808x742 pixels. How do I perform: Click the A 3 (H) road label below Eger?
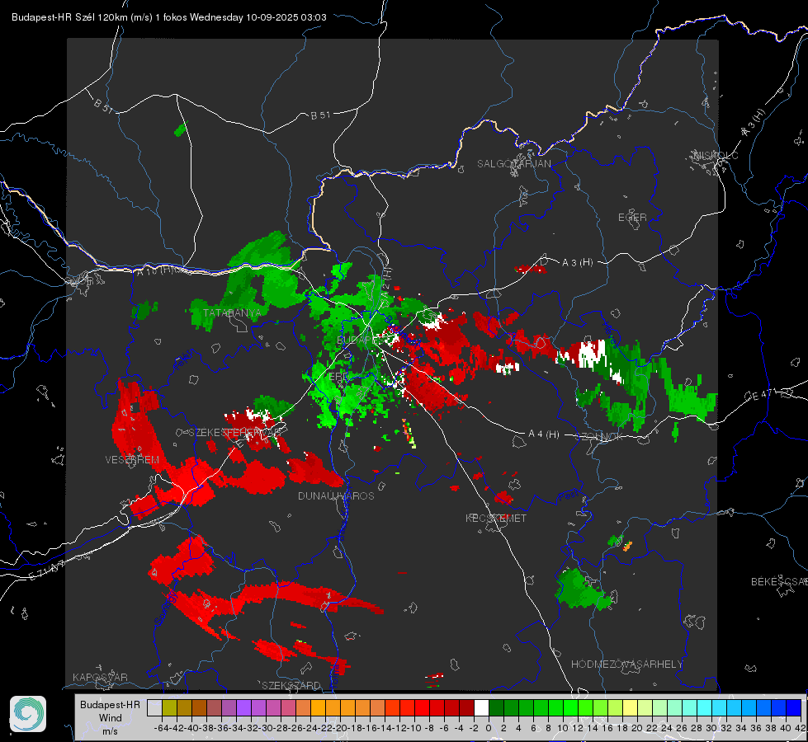[x=577, y=263]
